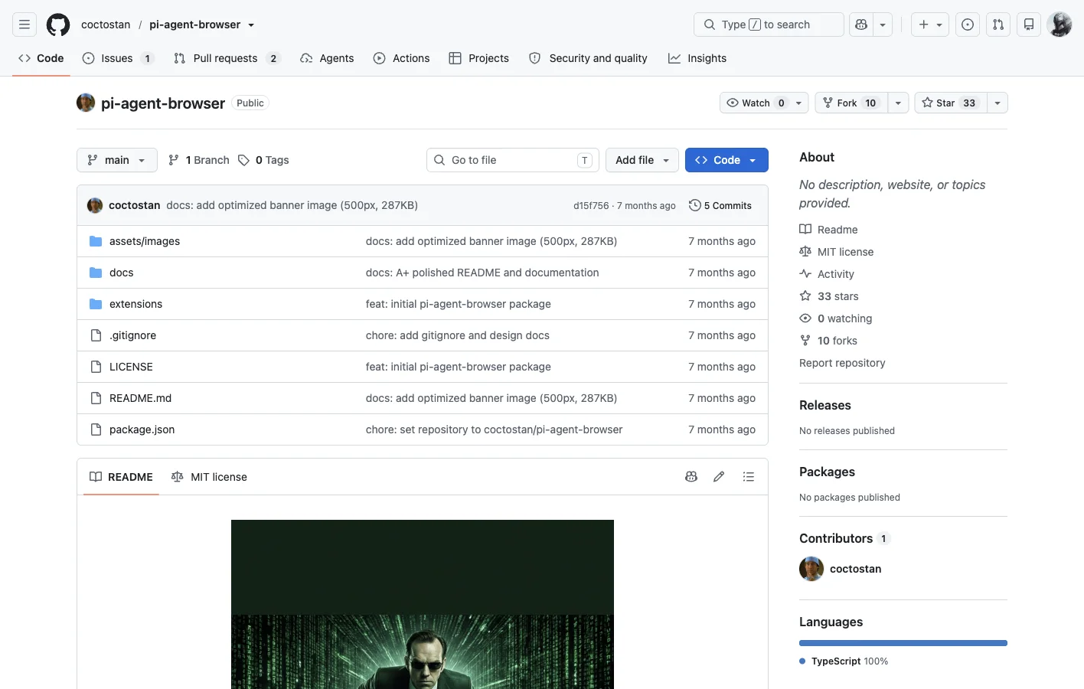This screenshot has height=689, width=1084.
Task: Edit README with the pencil icon
Action: click(719, 477)
